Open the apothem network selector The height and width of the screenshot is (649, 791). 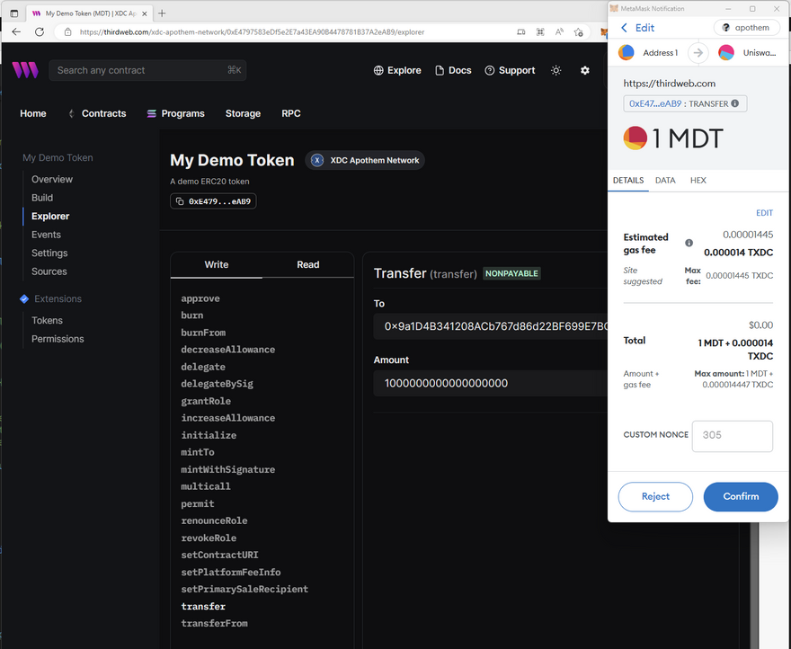click(747, 28)
